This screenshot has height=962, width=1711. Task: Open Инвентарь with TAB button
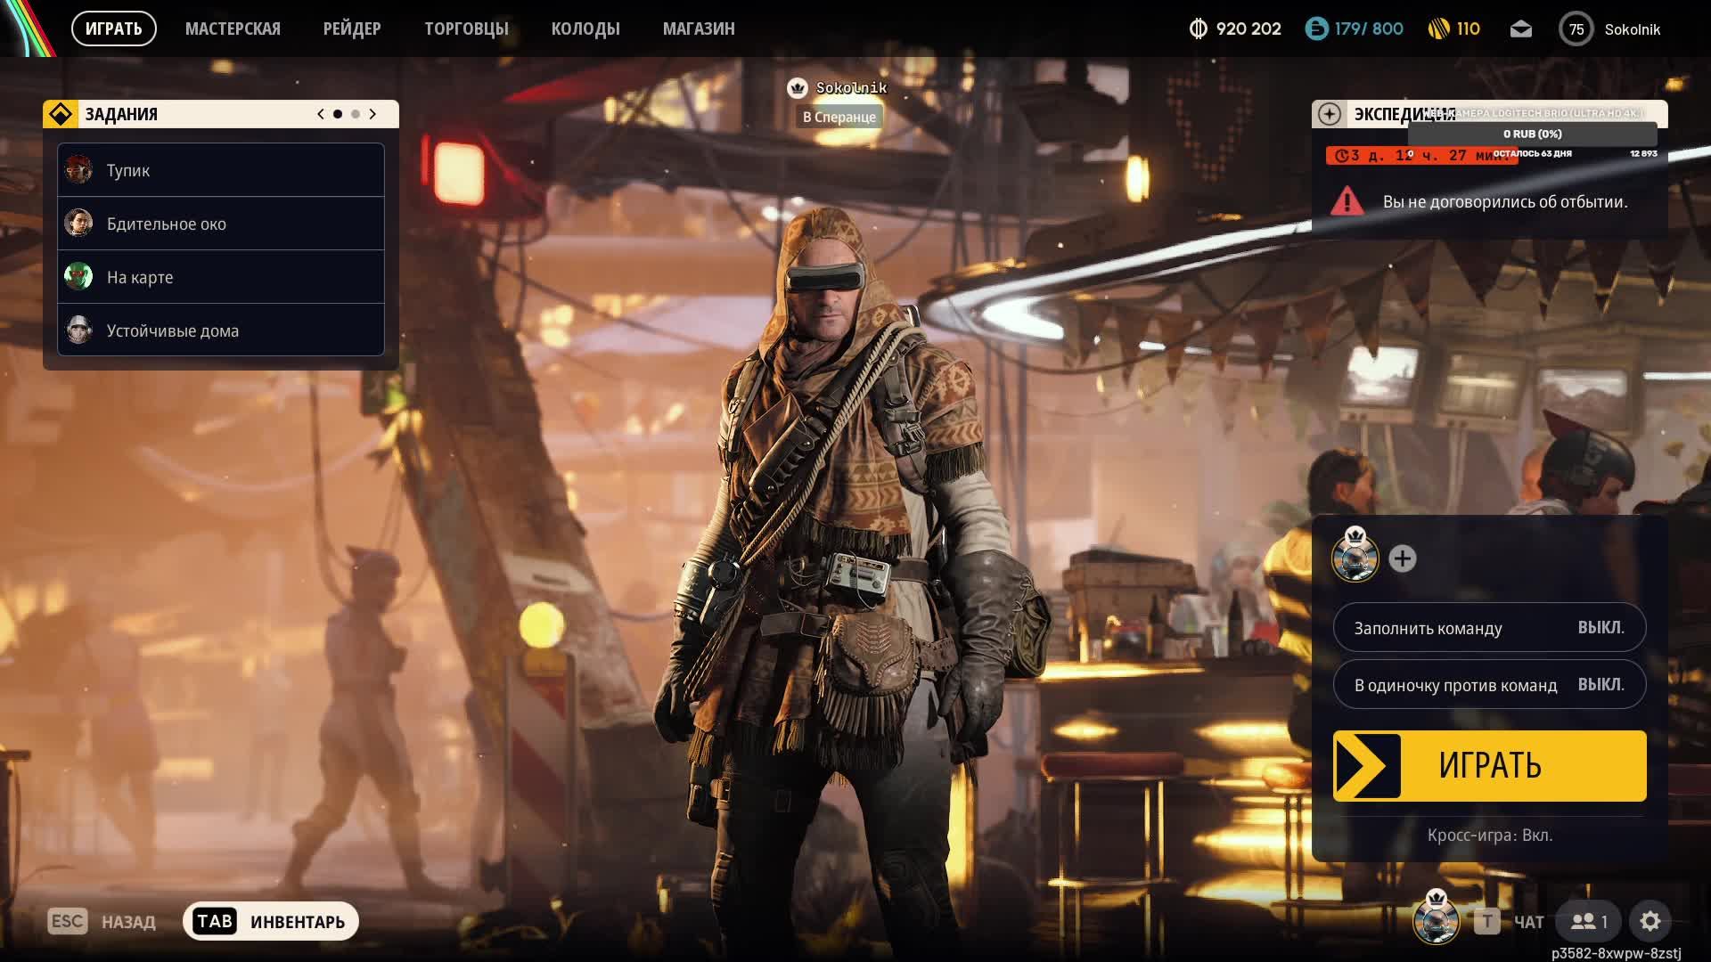(x=270, y=921)
